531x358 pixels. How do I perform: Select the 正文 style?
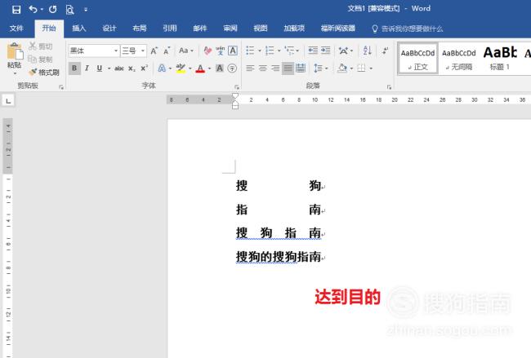point(417,59)
